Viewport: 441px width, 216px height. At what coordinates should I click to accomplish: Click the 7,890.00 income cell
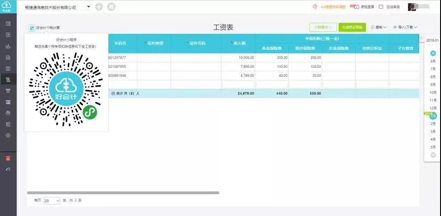[238, 66]
